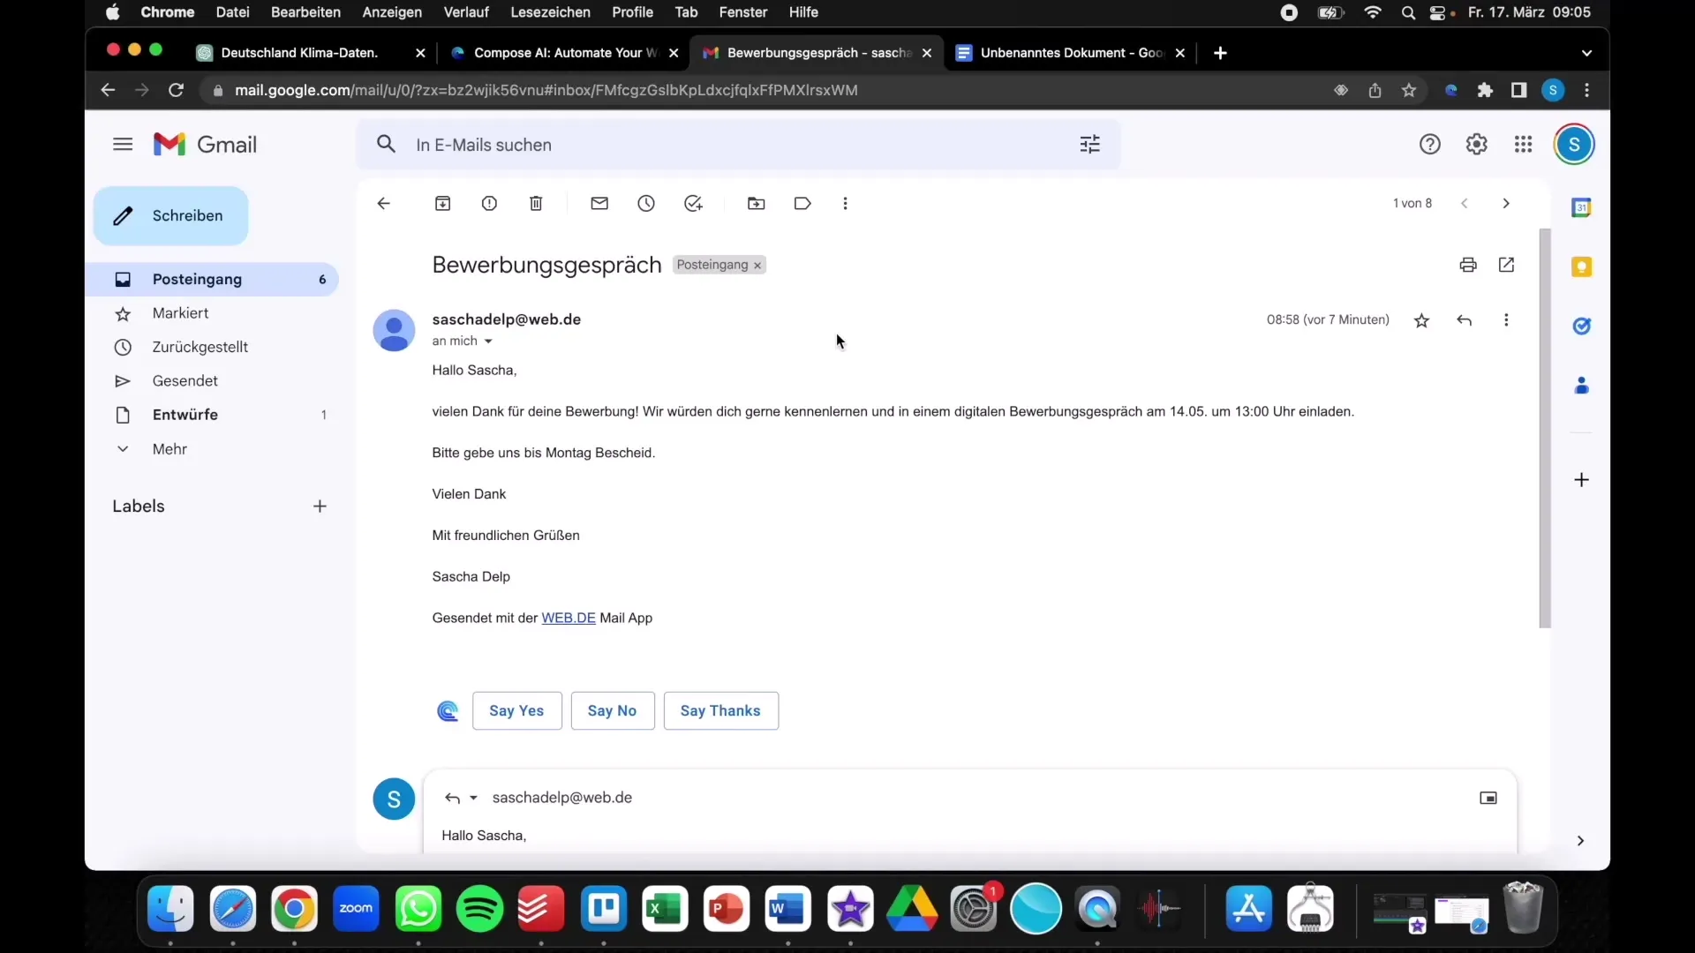The image size is (1695, 953).
Task: Click Gmail search input field
Action: tap(735, 145)
